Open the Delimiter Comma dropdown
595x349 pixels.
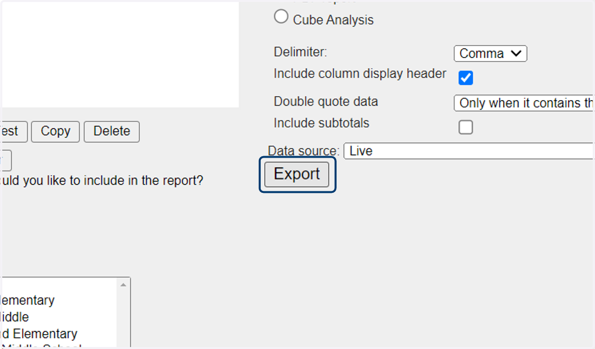[490, 54]
